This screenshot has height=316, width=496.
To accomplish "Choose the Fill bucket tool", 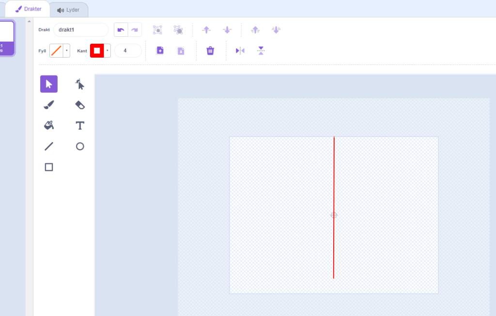I will pyautogui.click(x=49, y=126).
